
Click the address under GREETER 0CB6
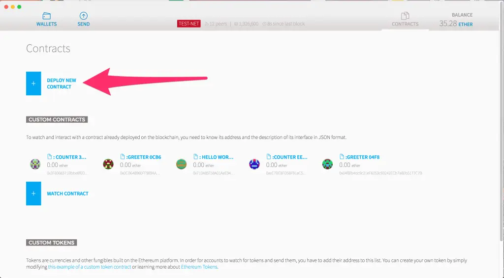[140, 173]
